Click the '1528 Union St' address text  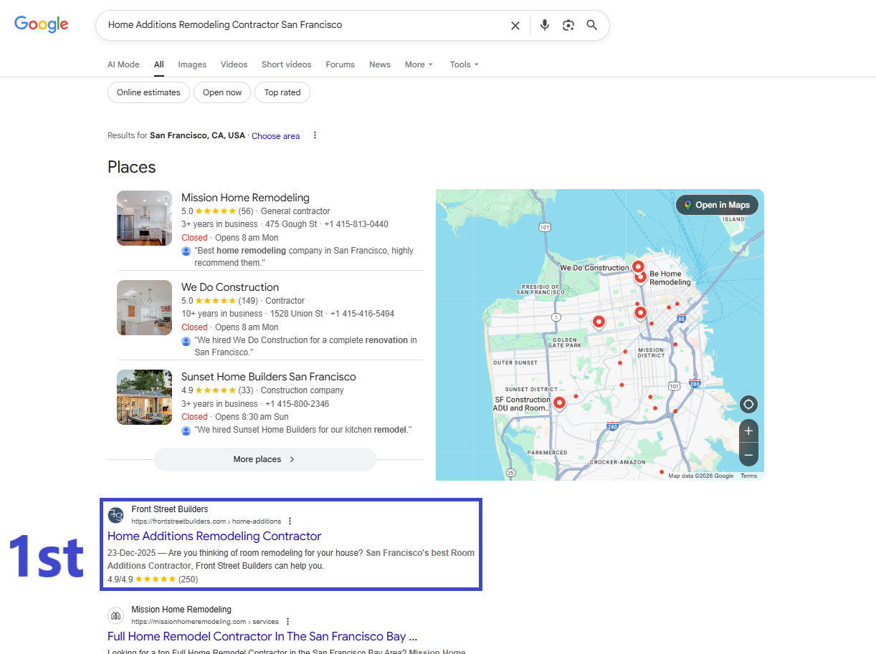[295, 314]
